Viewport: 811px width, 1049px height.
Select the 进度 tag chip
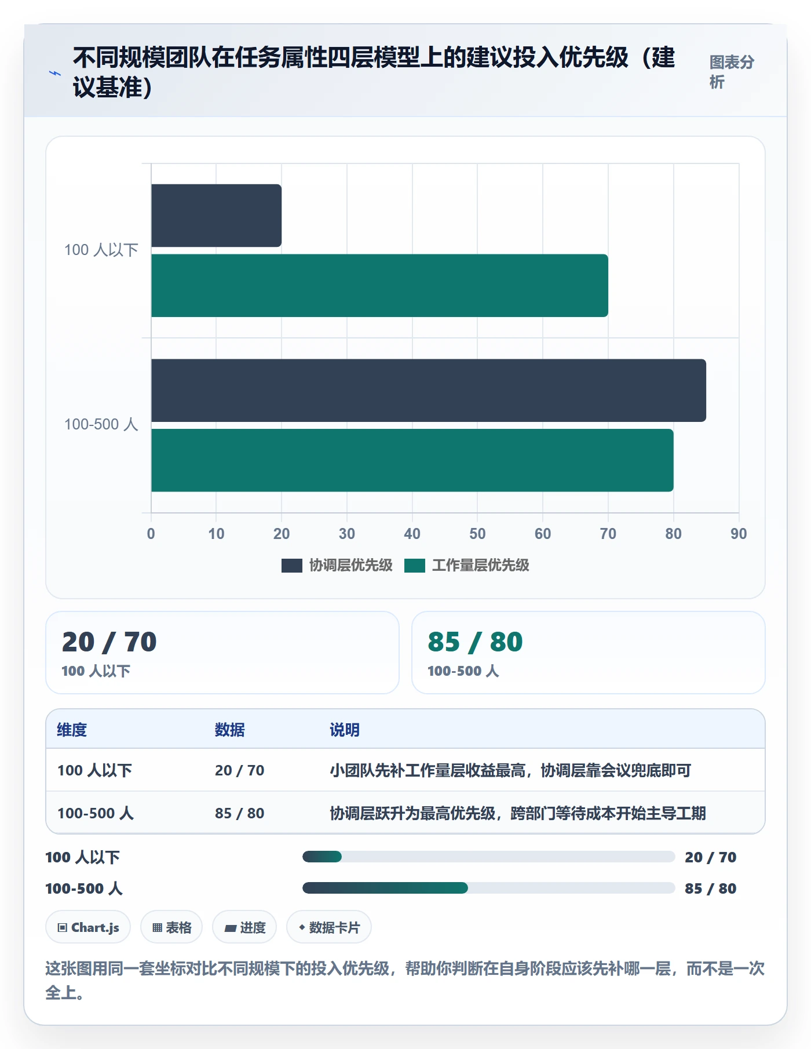point(244,927)
